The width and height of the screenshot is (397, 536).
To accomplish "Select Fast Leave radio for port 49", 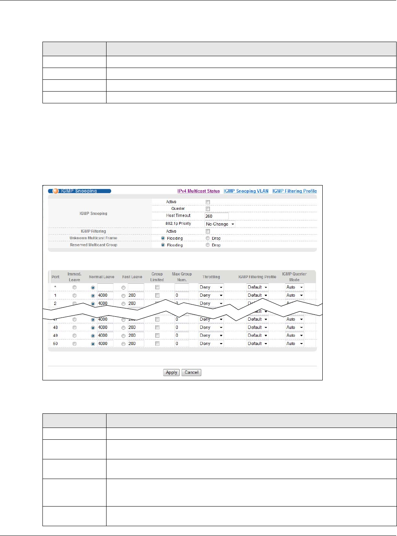I will [x=123, y=336].
